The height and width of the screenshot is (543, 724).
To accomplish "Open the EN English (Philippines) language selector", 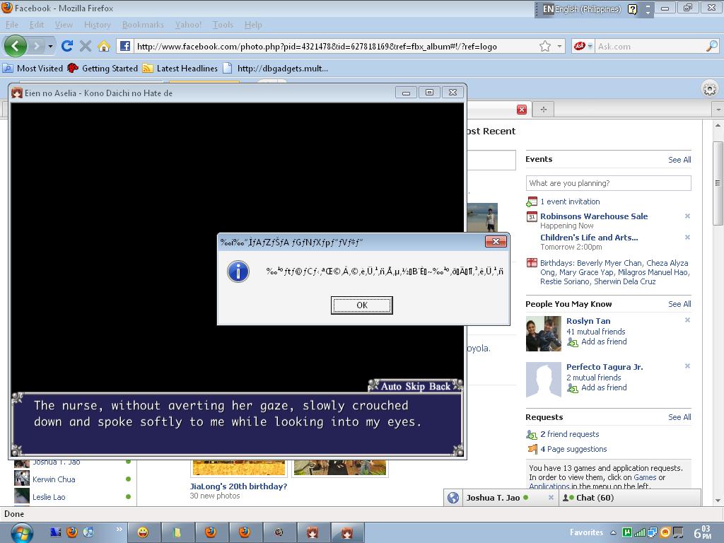I will [x=582, y=8].
